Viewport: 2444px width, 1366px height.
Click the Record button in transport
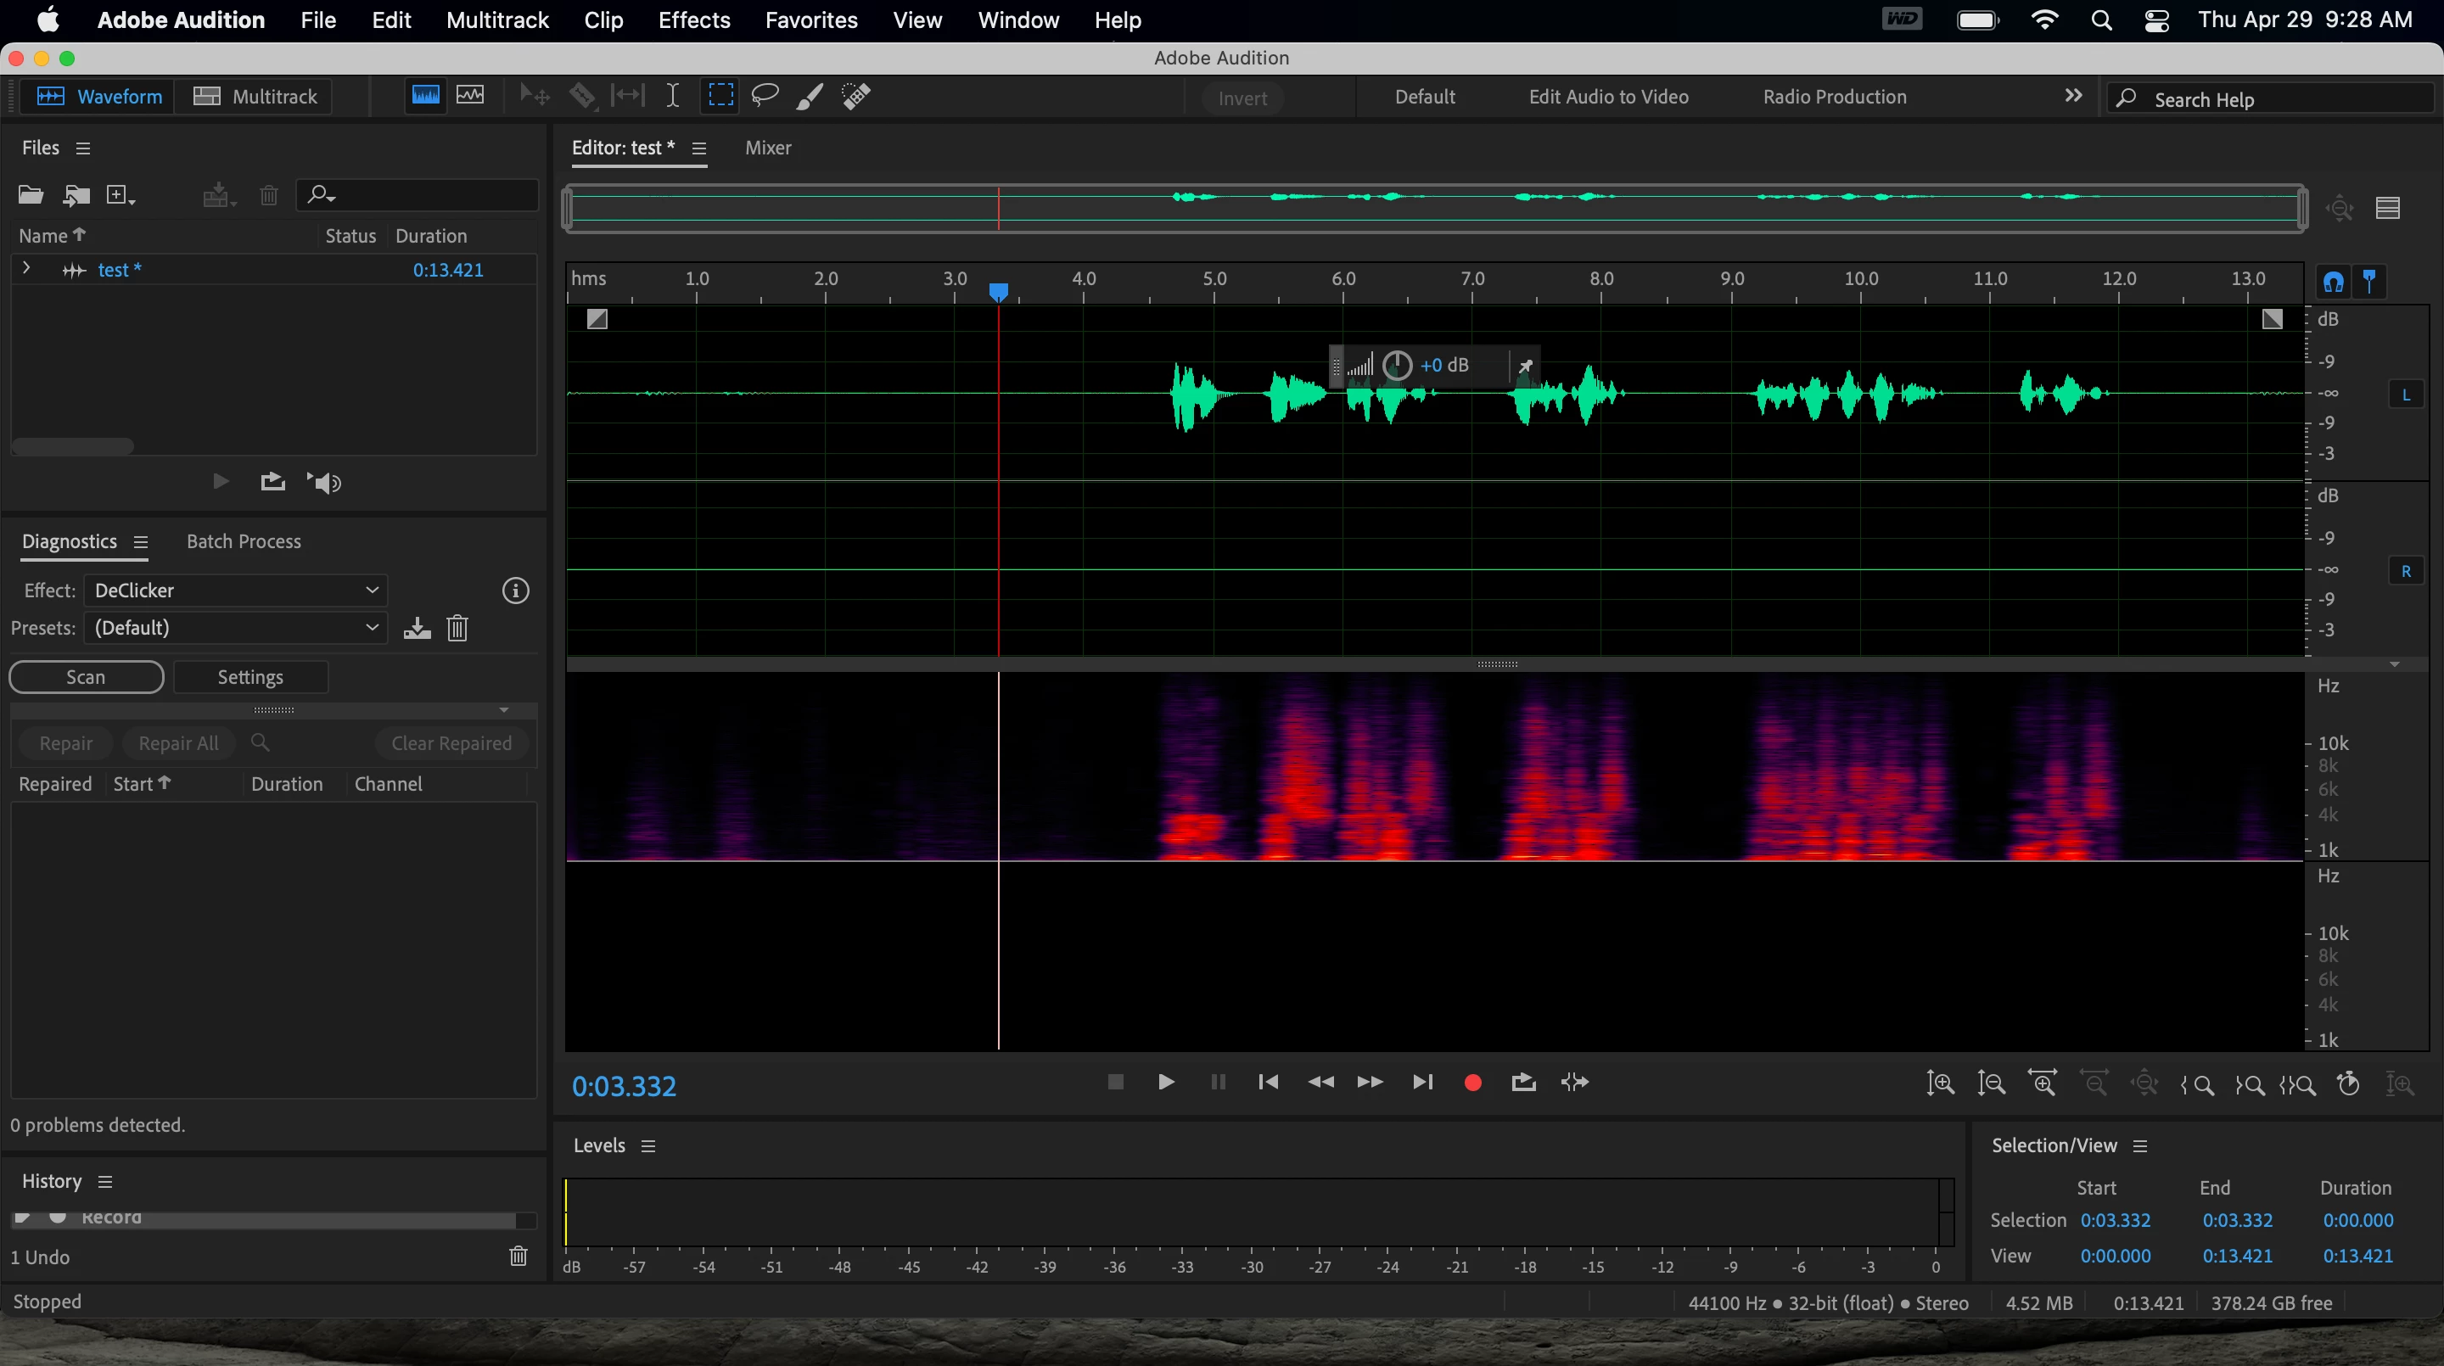[x=1472, y=1083]
